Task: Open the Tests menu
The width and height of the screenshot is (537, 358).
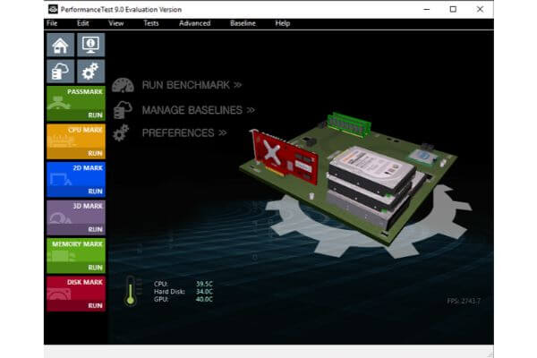Action: (x=151, y=23)
